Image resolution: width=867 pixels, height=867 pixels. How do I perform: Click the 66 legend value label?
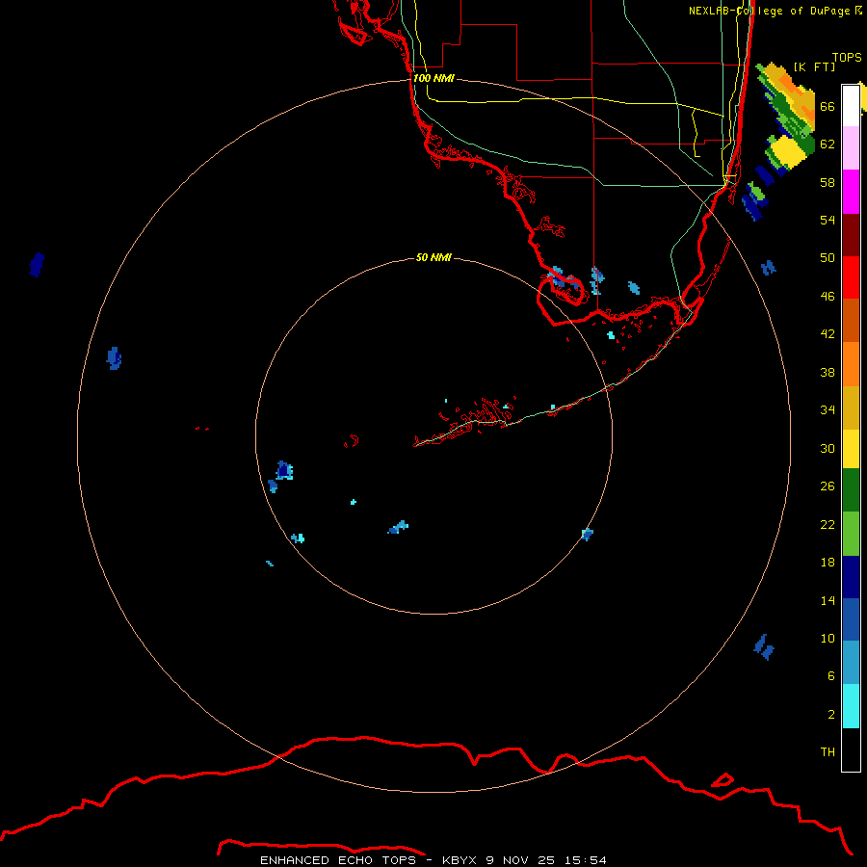(828, 107)
